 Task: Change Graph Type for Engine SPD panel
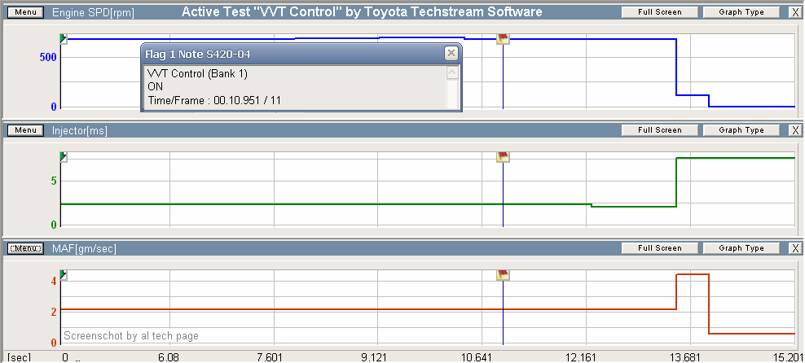point(741,12)
